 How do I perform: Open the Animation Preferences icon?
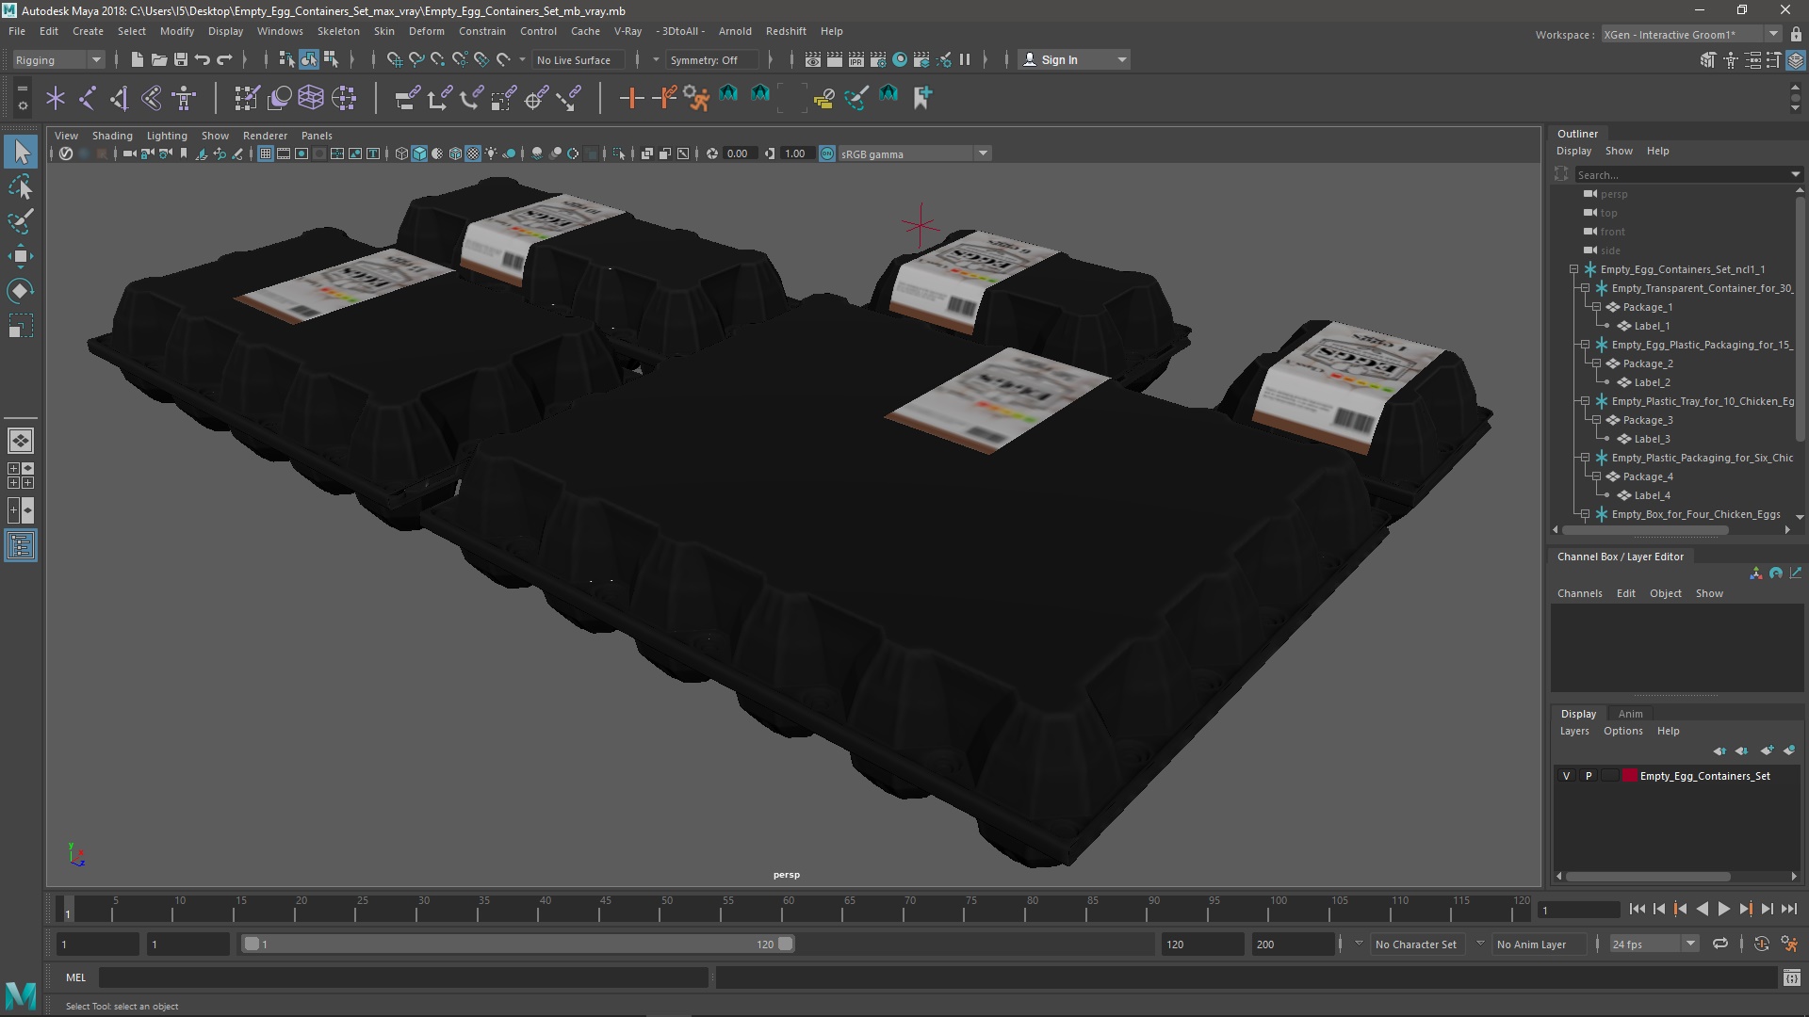click(1789, 944)
